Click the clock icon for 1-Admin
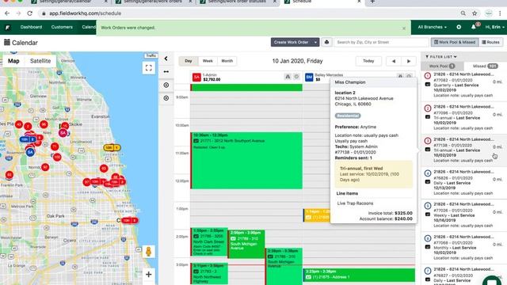507x285 pixels. click(x=296, y=77)
